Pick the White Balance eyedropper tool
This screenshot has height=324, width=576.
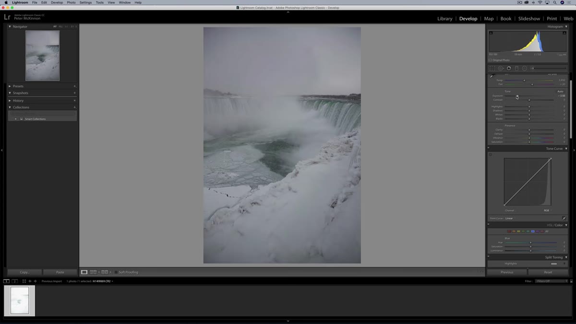pyautogui.click(x=492, y=77)
